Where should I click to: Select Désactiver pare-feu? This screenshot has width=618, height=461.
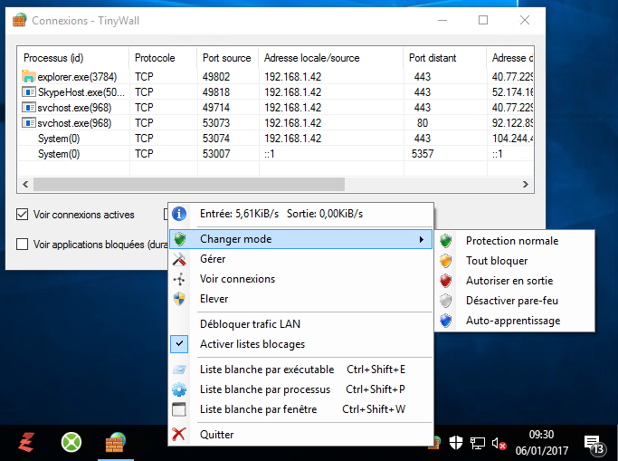(x=514, y=301)
